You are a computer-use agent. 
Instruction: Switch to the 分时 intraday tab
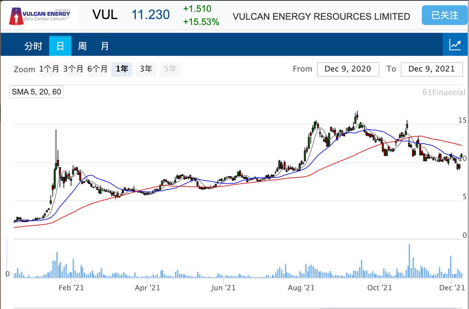(33, 46)
